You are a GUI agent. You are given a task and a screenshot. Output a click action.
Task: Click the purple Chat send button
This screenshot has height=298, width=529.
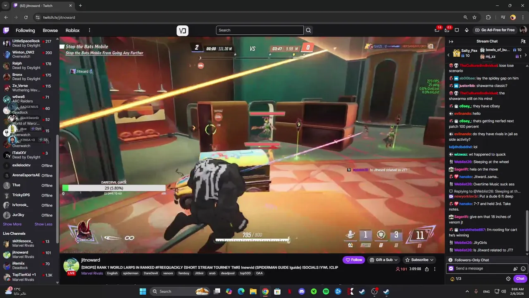coord(520,279)
